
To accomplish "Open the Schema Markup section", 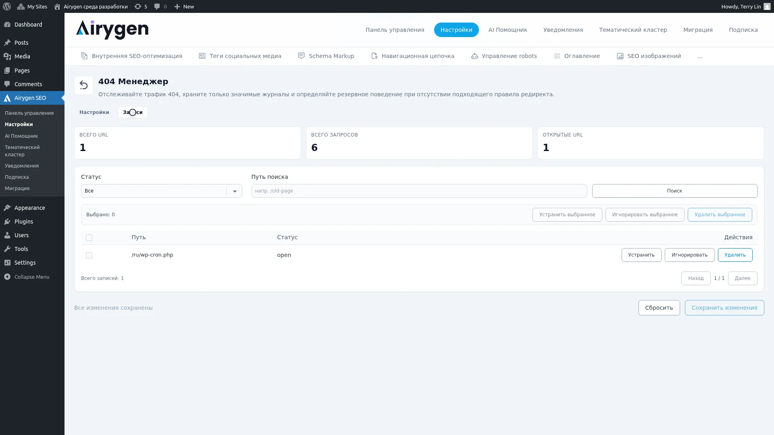I will click(x=326, y=56).
